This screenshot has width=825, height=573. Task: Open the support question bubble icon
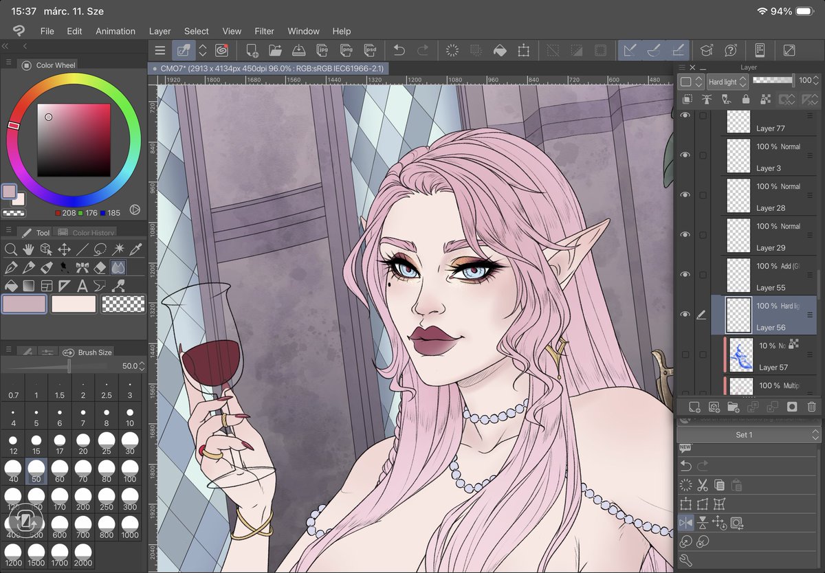click(730, 50)
